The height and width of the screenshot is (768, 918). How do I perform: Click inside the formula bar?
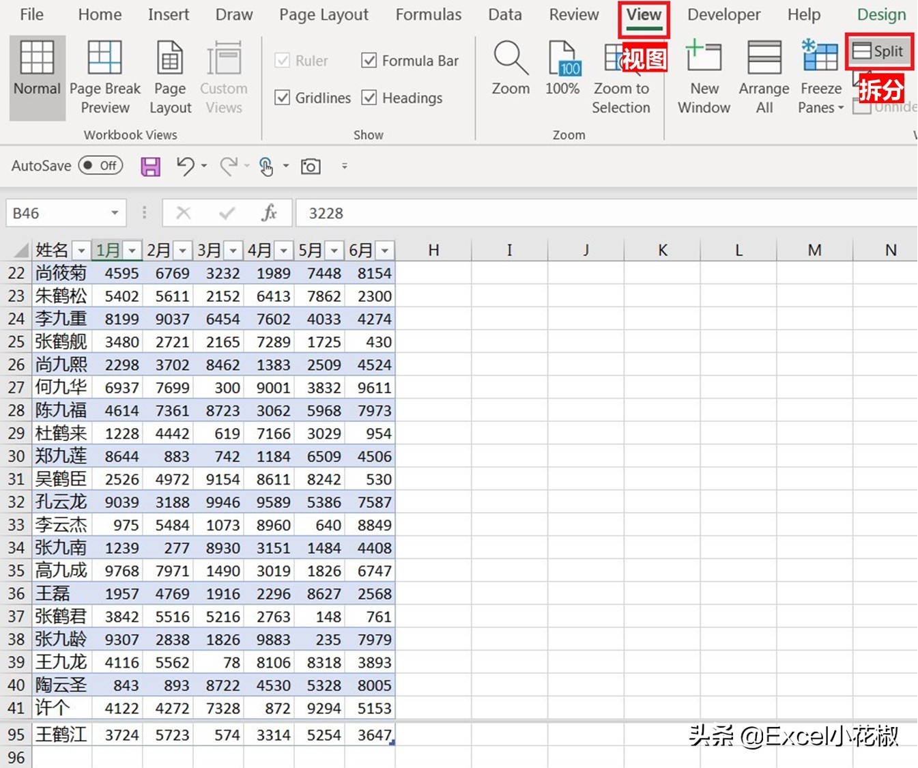(x=478, y=212)
